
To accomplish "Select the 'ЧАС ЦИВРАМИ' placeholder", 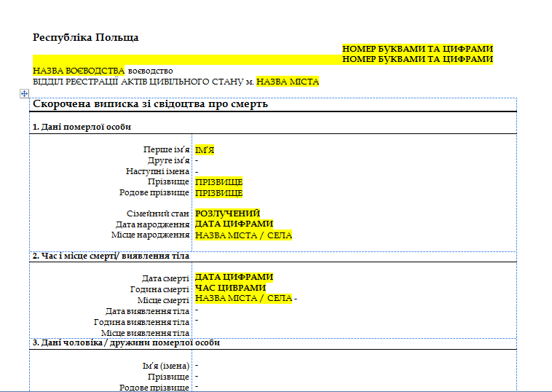I will click(x=230, y=288).
